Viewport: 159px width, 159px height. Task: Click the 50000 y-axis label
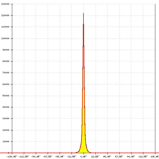6,96
